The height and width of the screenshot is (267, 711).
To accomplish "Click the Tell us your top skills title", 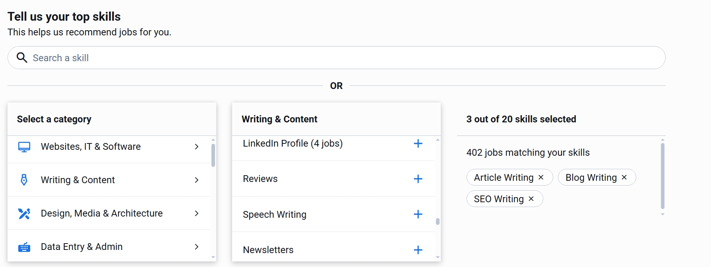I will (64, 17).
